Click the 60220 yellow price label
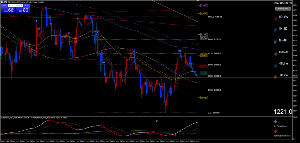The height and width of the screenshot is (143, 300). 204,98
